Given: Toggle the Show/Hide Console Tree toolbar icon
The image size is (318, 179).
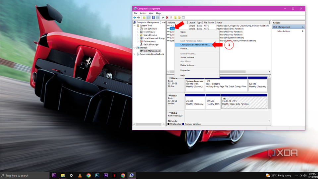Looking at the screenshot, I should tap(148, 18).
